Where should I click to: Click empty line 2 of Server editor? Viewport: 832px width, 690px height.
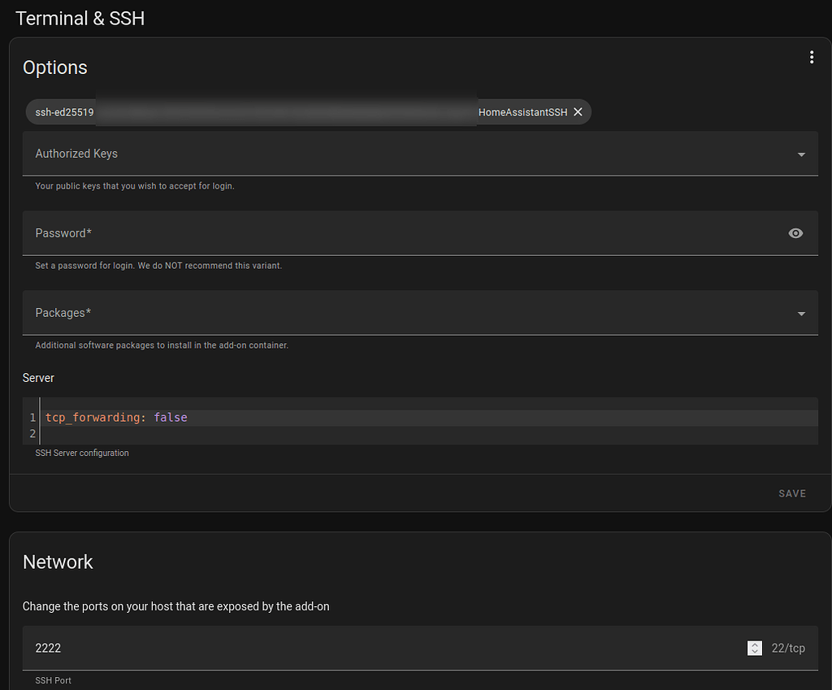pos(325,434)
